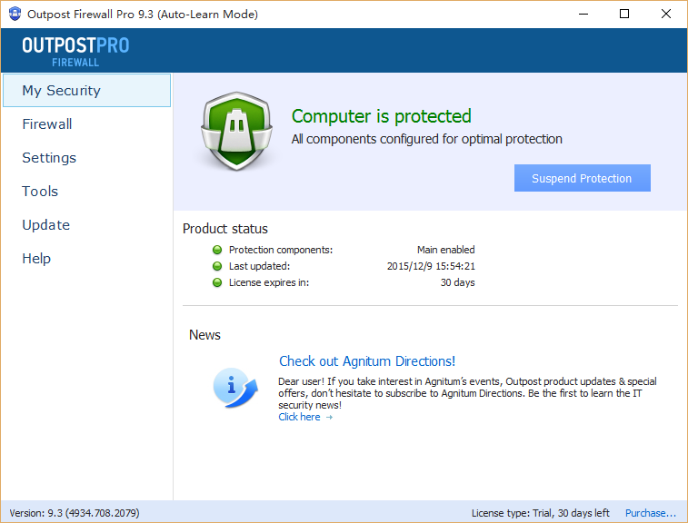Click the green shield protection icon
The height and width of the screenshot is (523, 688).
235,131
